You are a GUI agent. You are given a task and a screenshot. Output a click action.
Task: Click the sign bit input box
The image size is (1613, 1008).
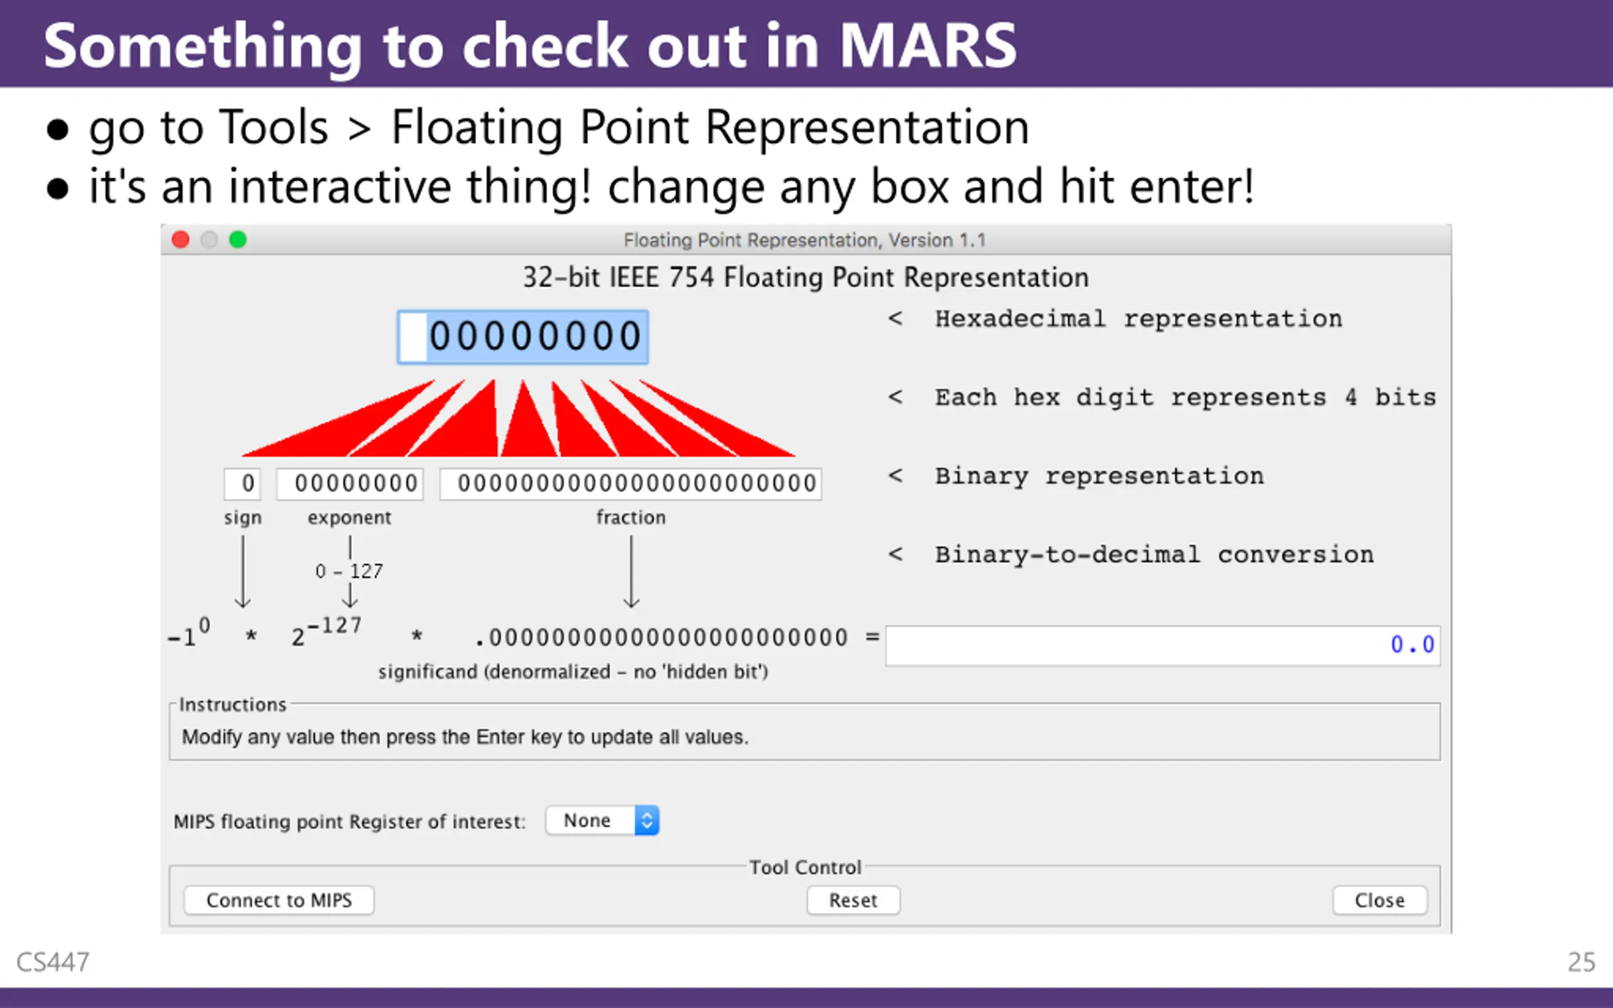(x=242, y=483)
